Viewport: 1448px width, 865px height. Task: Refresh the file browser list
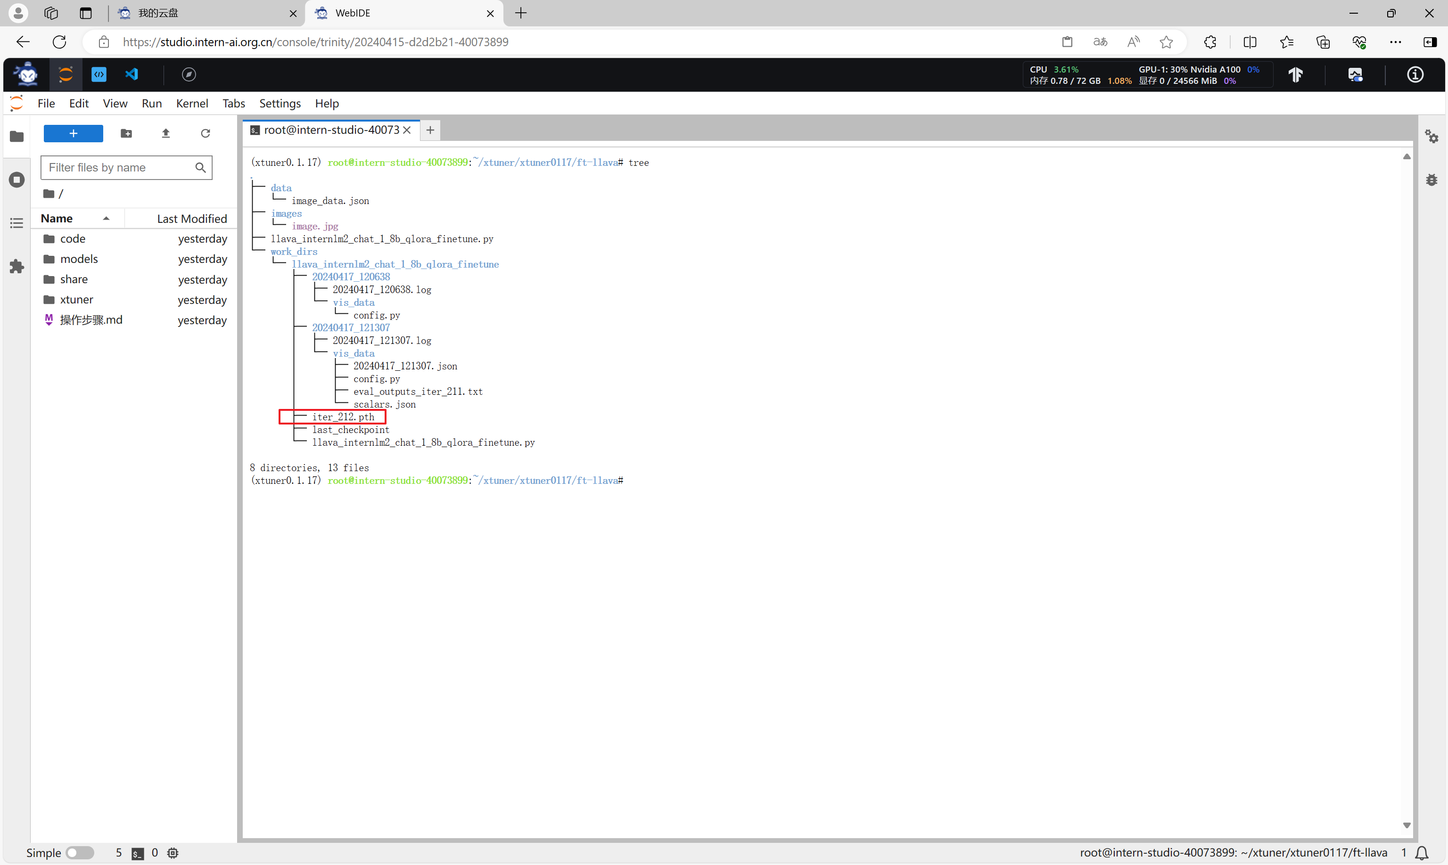[x=205, y=133]
